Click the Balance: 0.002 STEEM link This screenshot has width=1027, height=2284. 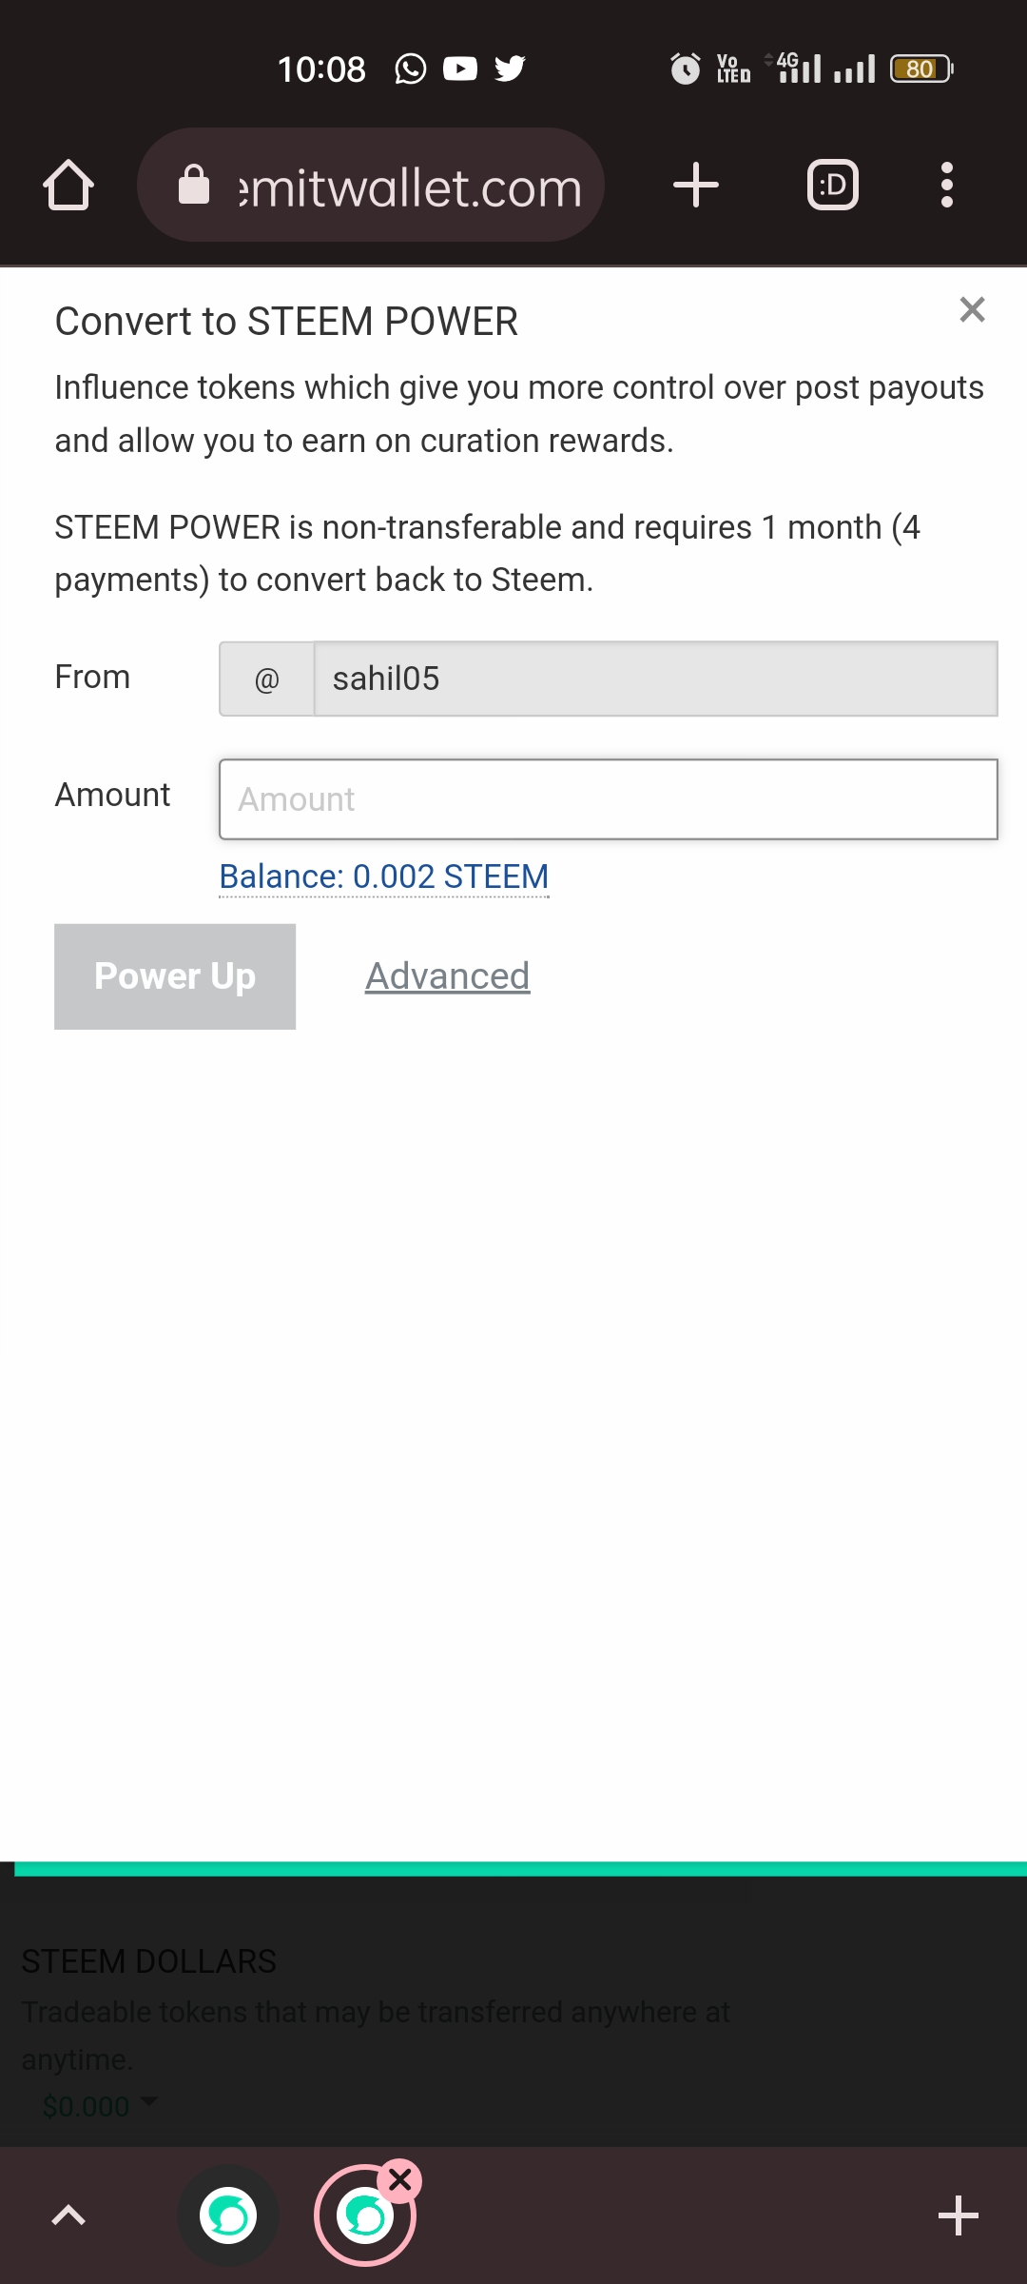[384, 876]
